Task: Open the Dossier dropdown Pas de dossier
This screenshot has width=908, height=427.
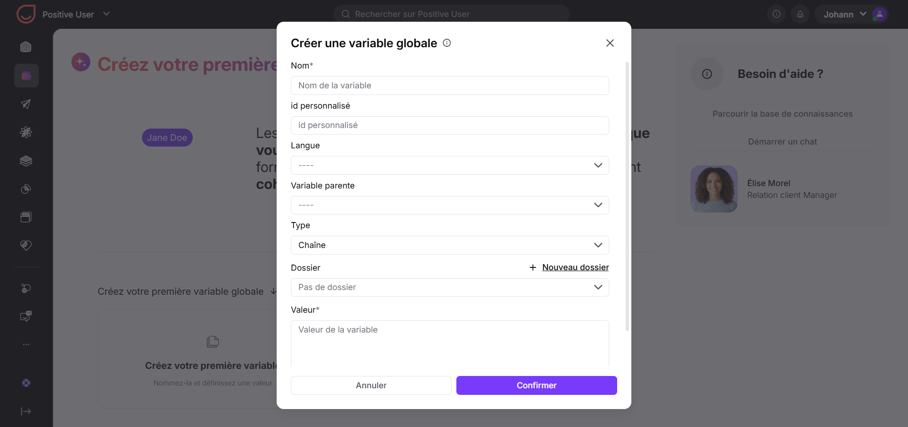Action: click(x=450, y=287)
